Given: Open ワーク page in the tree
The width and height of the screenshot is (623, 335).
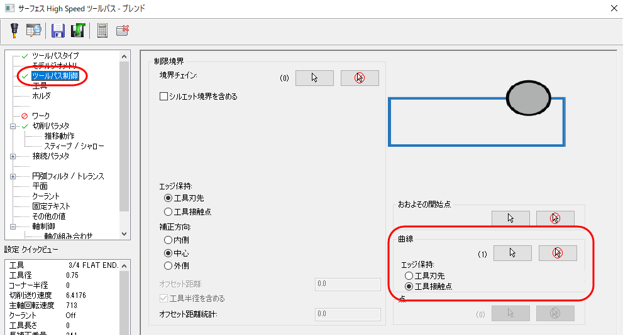Looking at the screenshot, I should [41, 116].
